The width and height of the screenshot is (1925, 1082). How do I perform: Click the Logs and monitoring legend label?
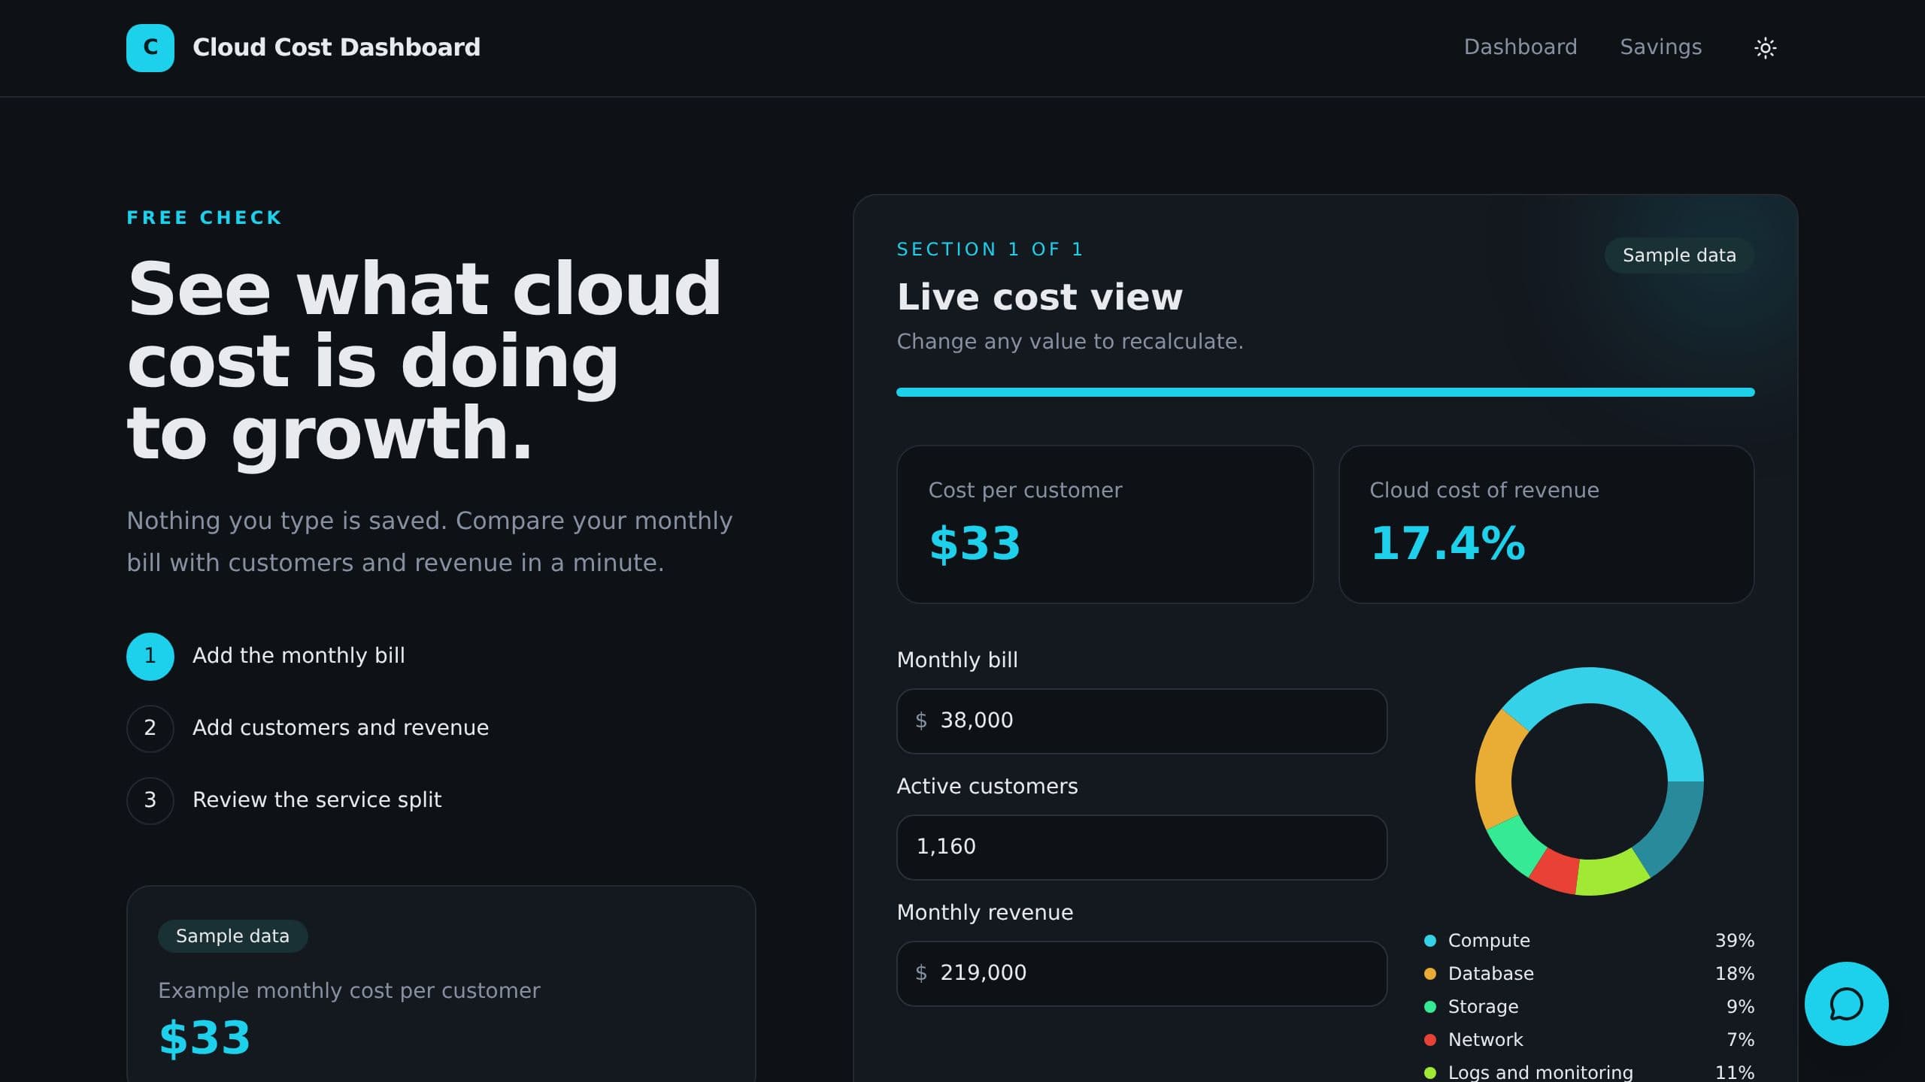pos(1540,1072)
